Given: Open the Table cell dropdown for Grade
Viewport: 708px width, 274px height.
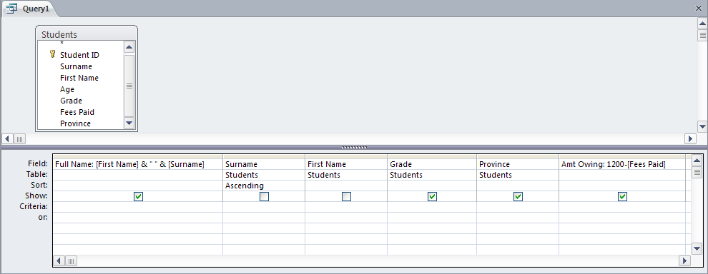Looking at the screenshot, I should 432,175.
